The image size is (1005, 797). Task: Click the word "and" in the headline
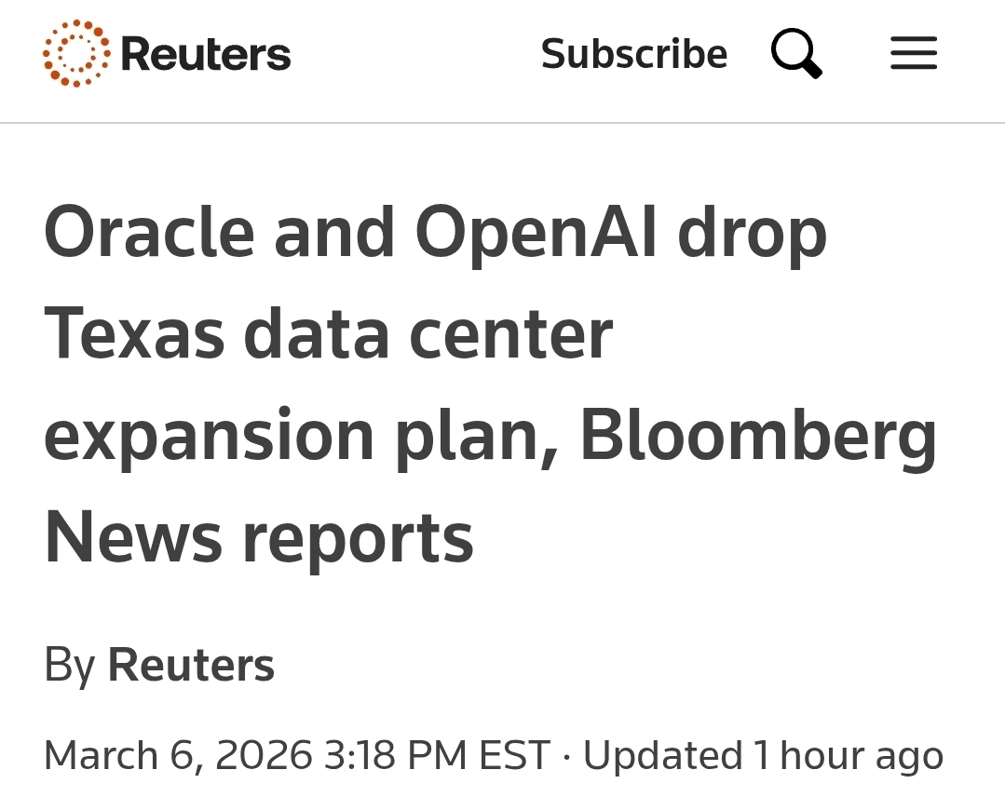pos(334,233)
